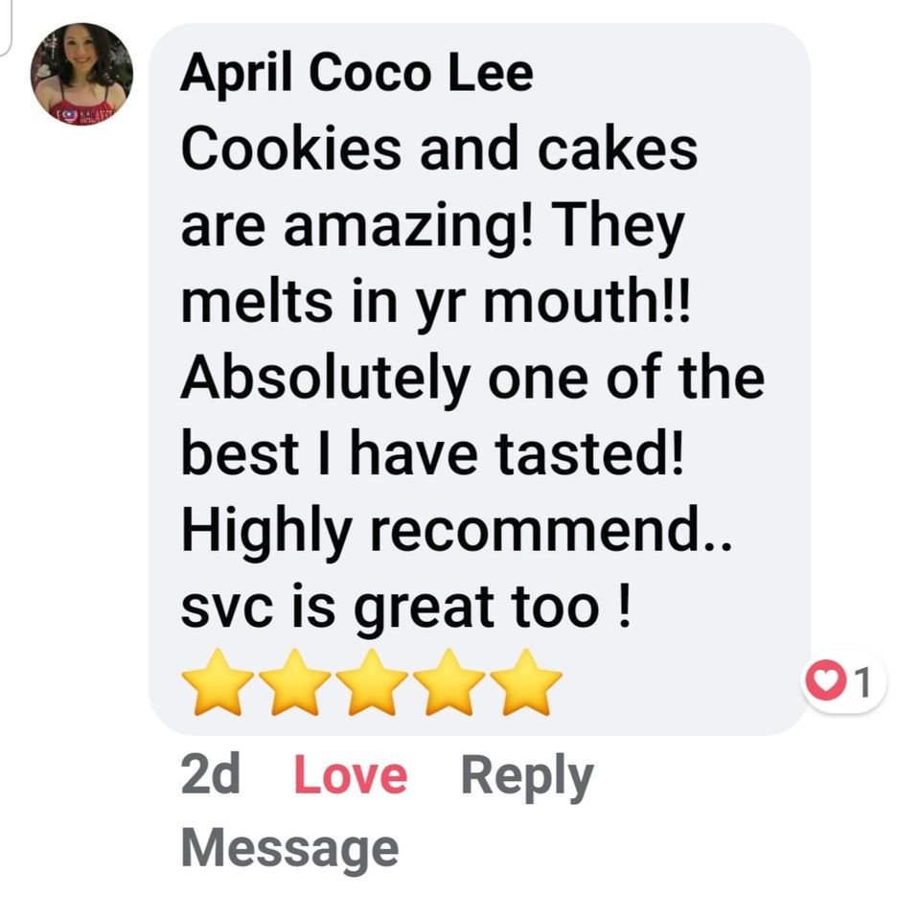Message the commenter via Message link
The height and width of the screenshot is (920, 920).
coord(289,850)
